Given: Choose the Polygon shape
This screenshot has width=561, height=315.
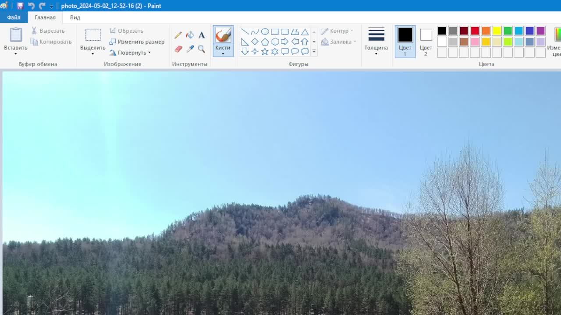Looking at the screenshot, I should click(295, 31).
